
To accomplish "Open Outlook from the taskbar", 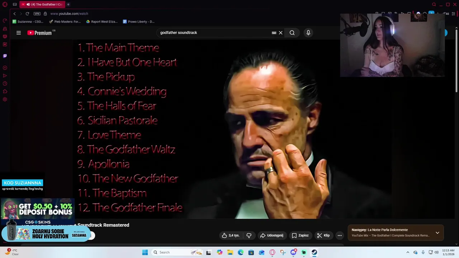I will point(262,252).
